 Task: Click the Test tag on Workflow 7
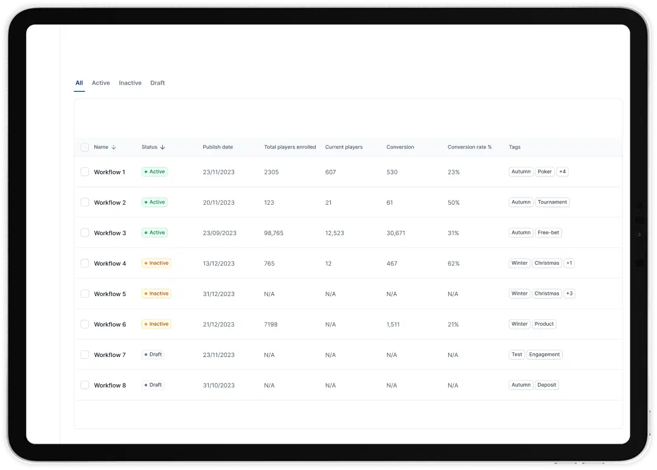click(x=517, y=355)
